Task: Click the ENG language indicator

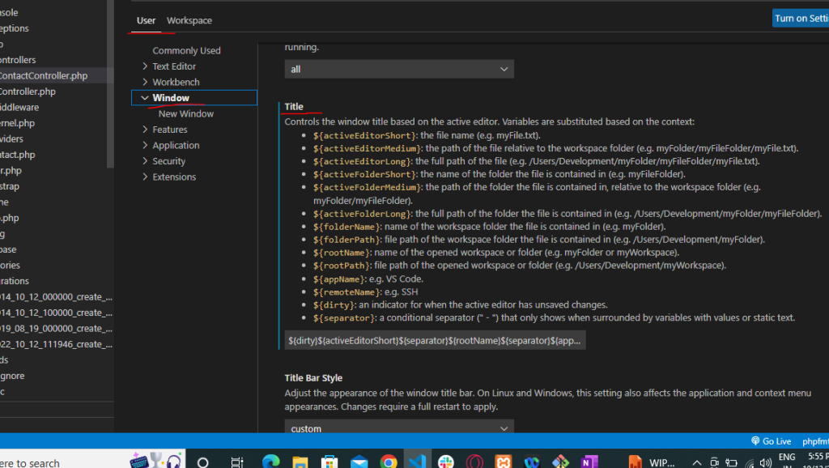Action: [787, 458]
